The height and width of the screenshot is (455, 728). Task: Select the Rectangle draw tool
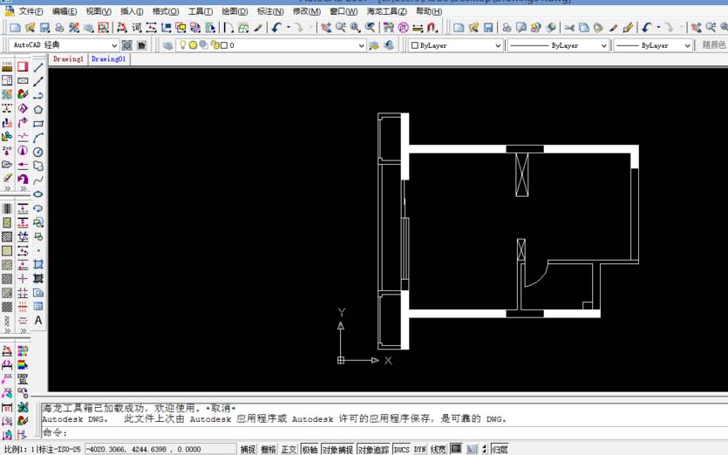(38, 124)
